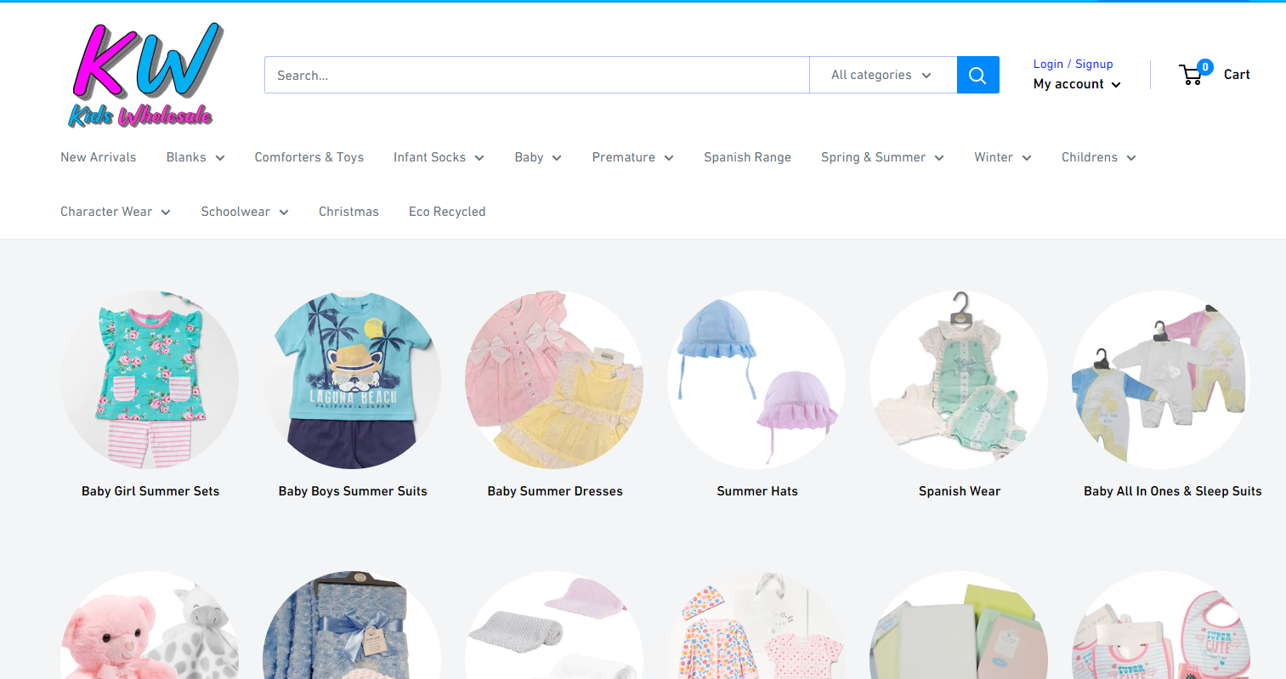Expand the Character Wear menu

pos(116,212)
